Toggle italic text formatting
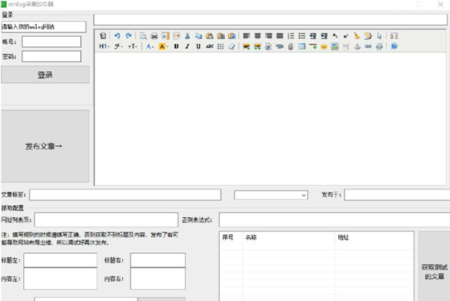Viewport: 450px width, 301px height. point(187,46)
